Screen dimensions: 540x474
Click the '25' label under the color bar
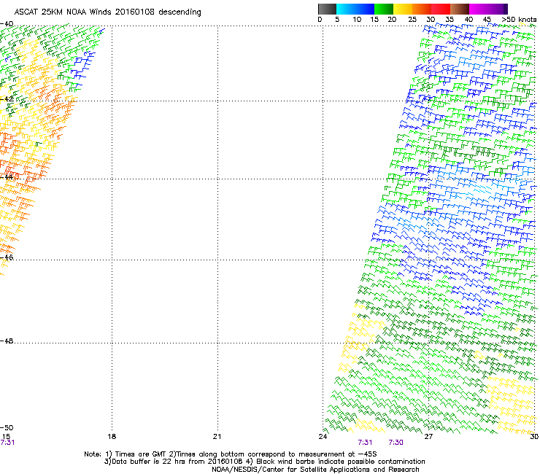tap(412, 20)
